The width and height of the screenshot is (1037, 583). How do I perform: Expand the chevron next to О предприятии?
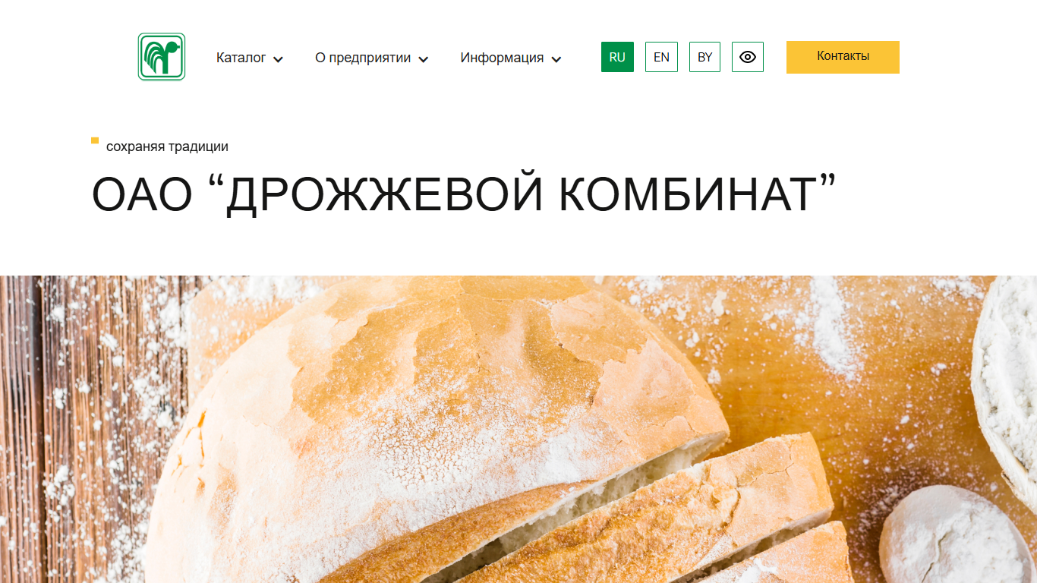point(423,59)
